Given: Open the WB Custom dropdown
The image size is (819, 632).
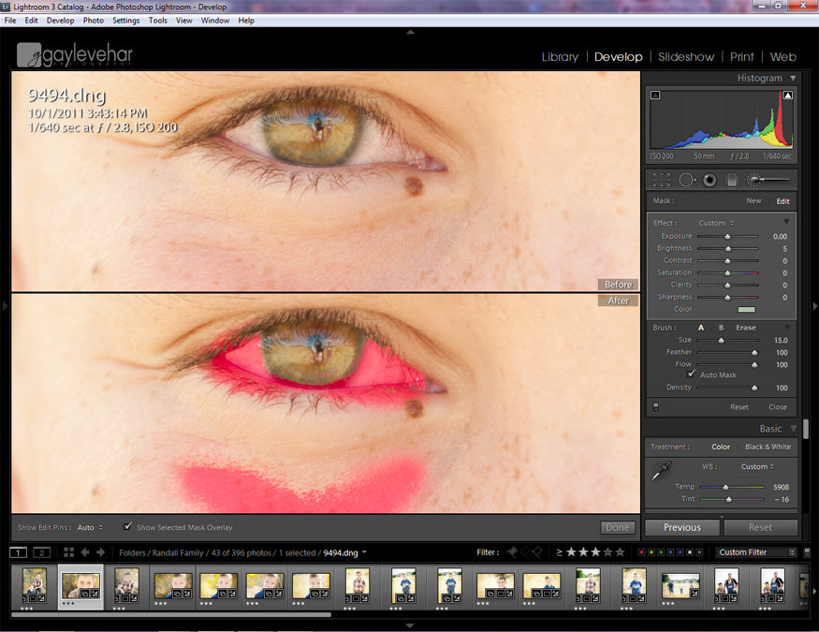Looking at the screenshot, I should click(757, 466).
